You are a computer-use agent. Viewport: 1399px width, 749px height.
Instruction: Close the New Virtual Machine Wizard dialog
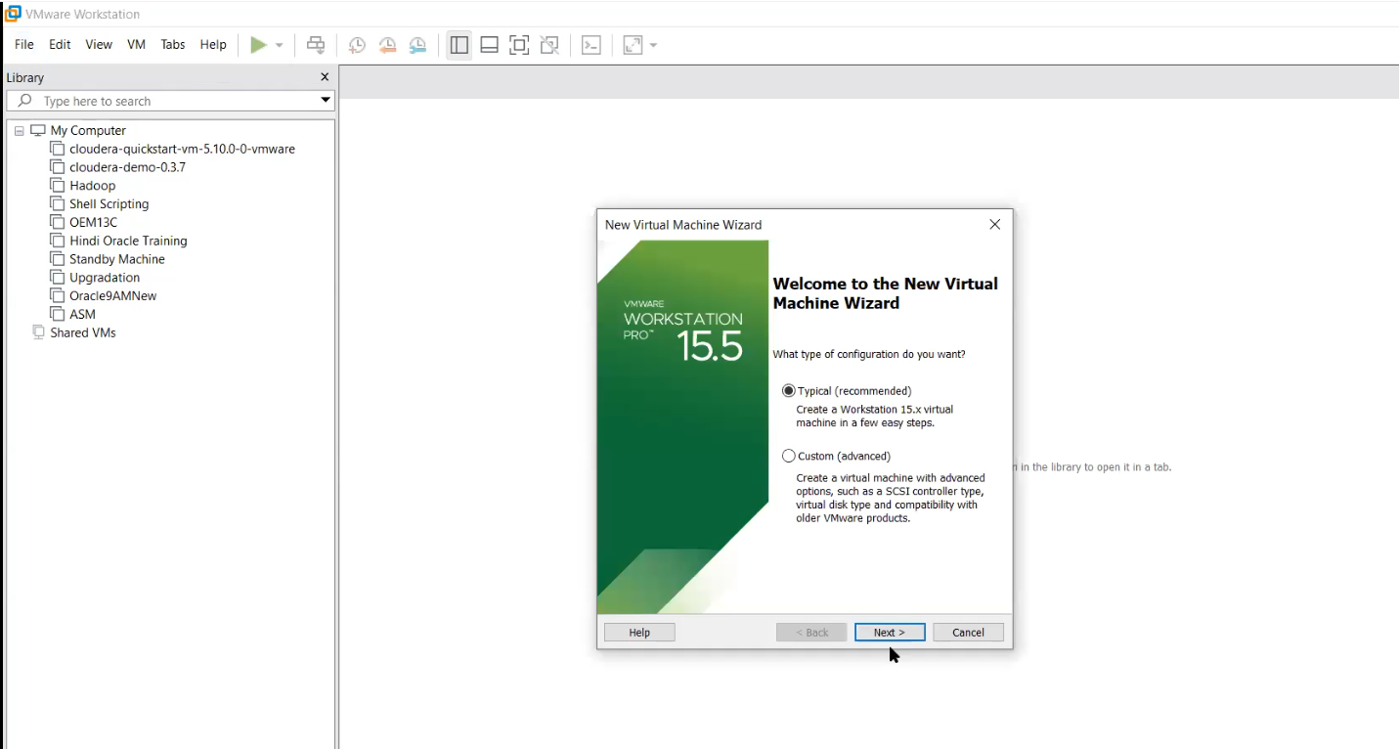[x=995, y=225]
